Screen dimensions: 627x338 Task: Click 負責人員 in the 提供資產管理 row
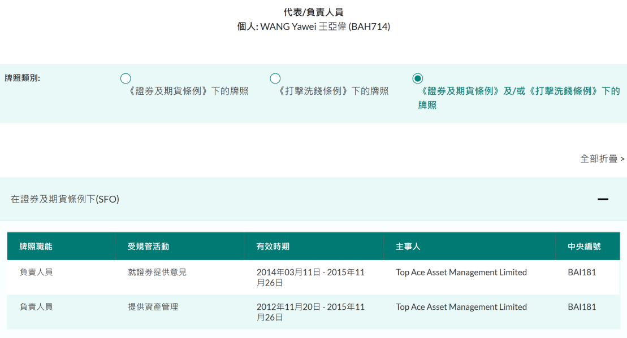point(36,307)
